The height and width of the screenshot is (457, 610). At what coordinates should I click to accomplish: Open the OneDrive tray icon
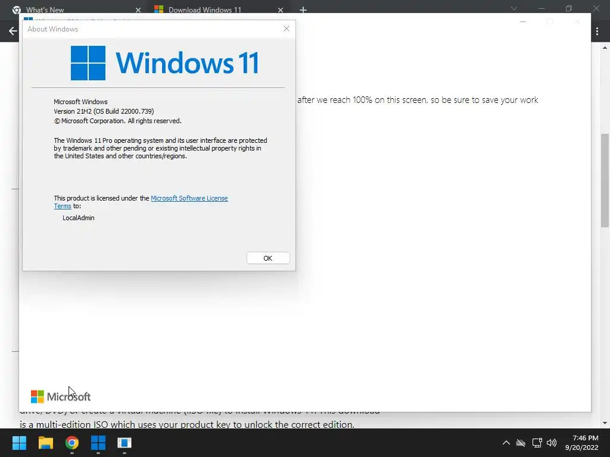click(x=521, y=443)
